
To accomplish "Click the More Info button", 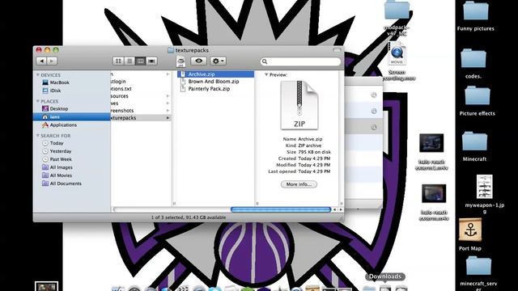I will (x=299, y=184).
